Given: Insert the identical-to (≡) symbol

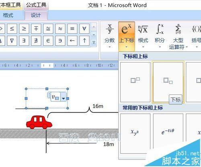Looking at the screenshot, I should (72, 28).
